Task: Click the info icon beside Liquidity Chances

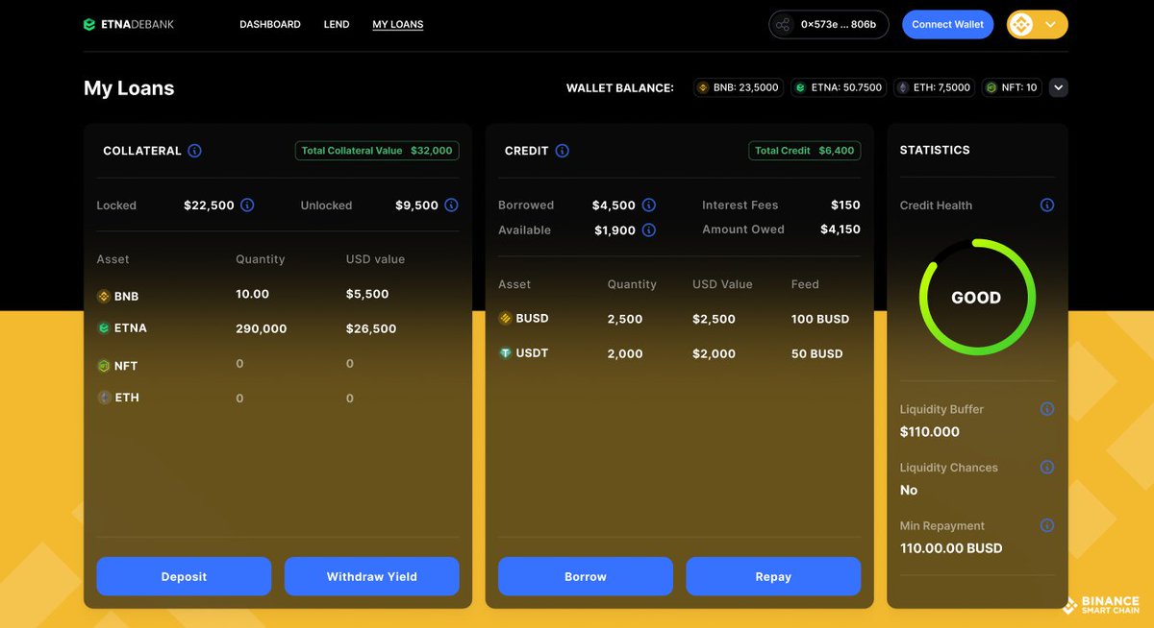Action: point(1047,468)
